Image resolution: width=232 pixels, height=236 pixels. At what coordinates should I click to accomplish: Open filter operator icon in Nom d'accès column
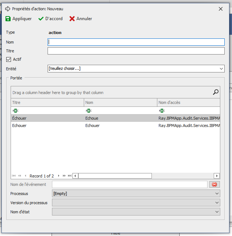(162, 111)
